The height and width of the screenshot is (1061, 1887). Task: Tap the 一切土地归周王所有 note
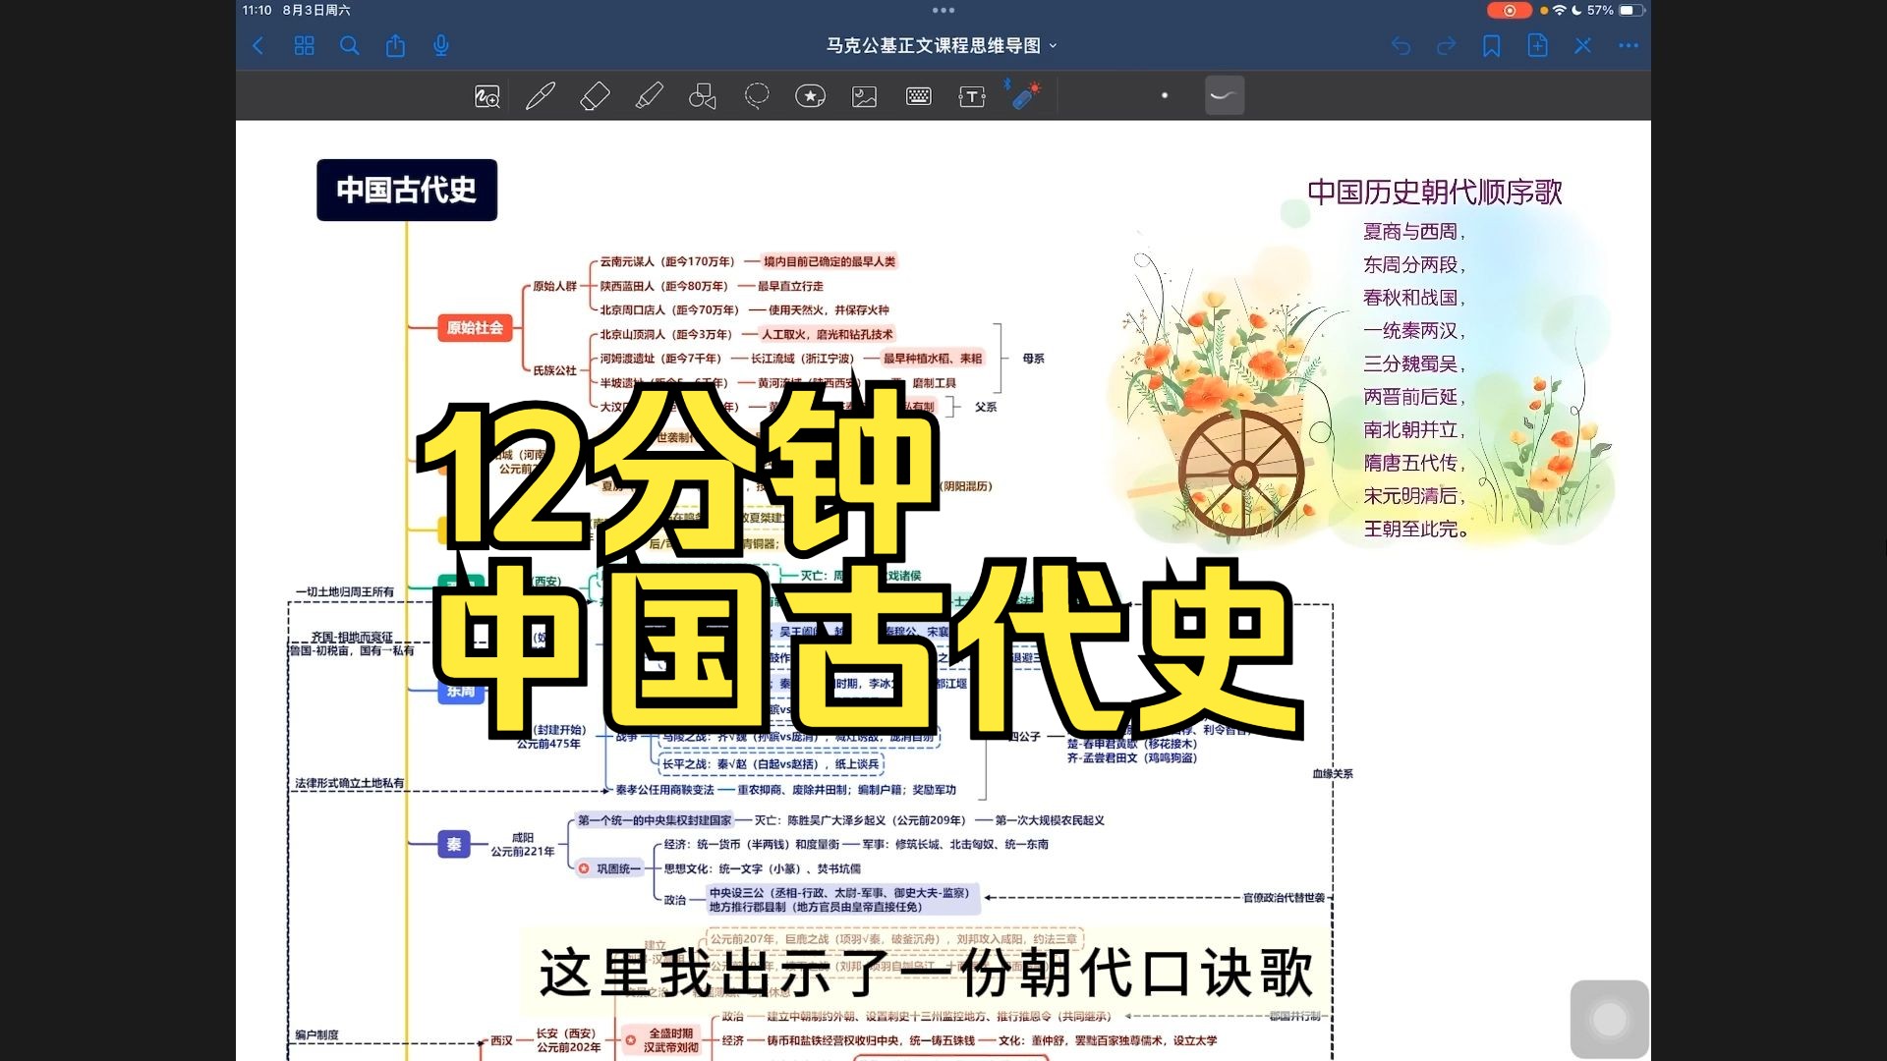[x=344, y=591]
